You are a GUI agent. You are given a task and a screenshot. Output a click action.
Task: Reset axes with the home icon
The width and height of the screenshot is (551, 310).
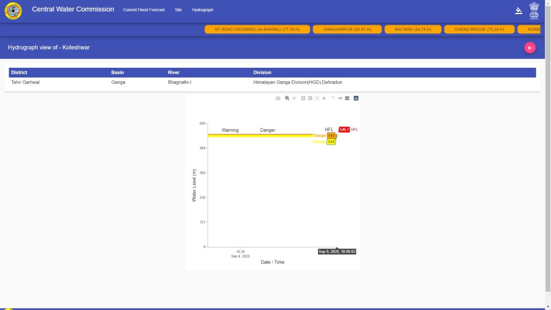(324, 98)
